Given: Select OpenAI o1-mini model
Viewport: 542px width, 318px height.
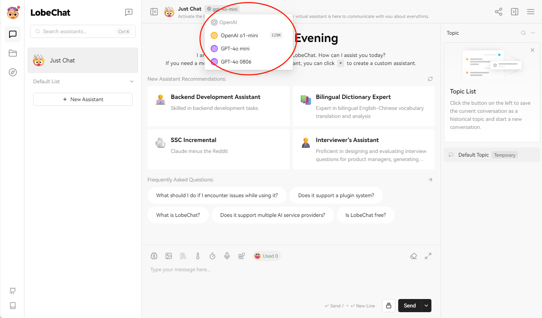Looking at the screenshot, I should click(248, 35).
